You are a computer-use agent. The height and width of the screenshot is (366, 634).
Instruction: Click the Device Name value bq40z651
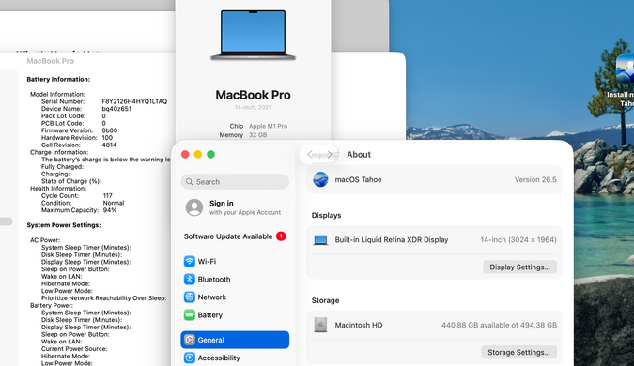tap(116, 109)
